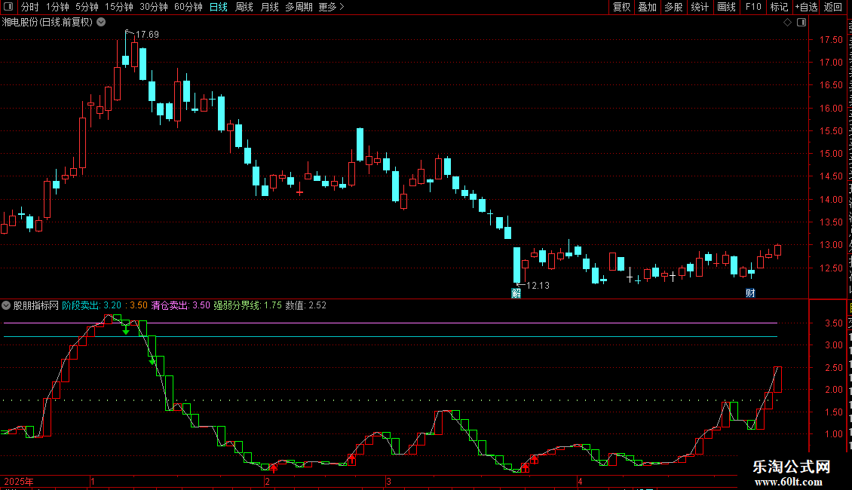The width and height of the screenshot is (852, 490).
Task: Click the 17.69 high price label
Action: (147, 35)
